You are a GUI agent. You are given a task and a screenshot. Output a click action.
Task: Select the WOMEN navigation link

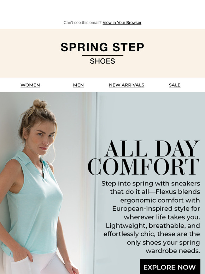coord(30,85)
